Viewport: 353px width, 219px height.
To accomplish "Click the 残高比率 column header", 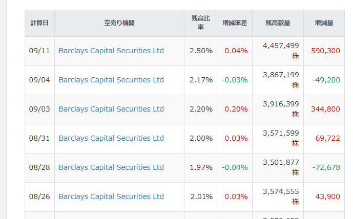I will [x=201, y=23].
